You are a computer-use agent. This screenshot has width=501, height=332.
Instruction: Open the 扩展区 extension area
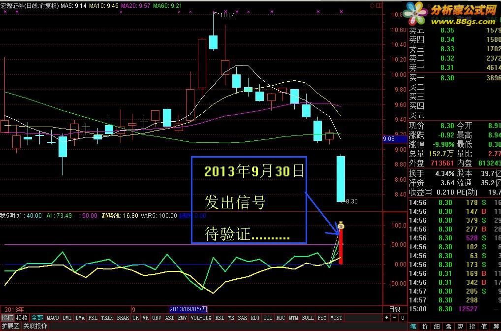(10, 326)
